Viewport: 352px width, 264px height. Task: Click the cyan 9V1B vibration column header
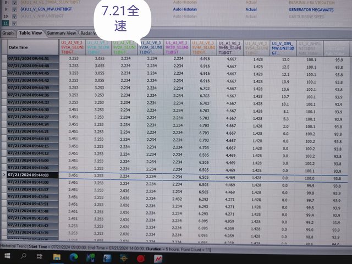[98, 47]
